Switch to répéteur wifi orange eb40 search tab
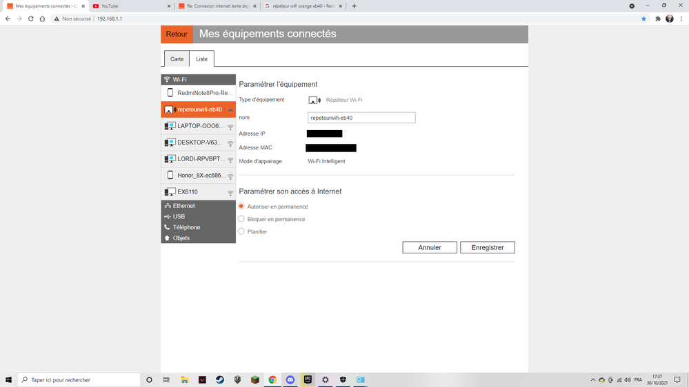689x387 pixels. pyautogui.click(x=303, y=6)
